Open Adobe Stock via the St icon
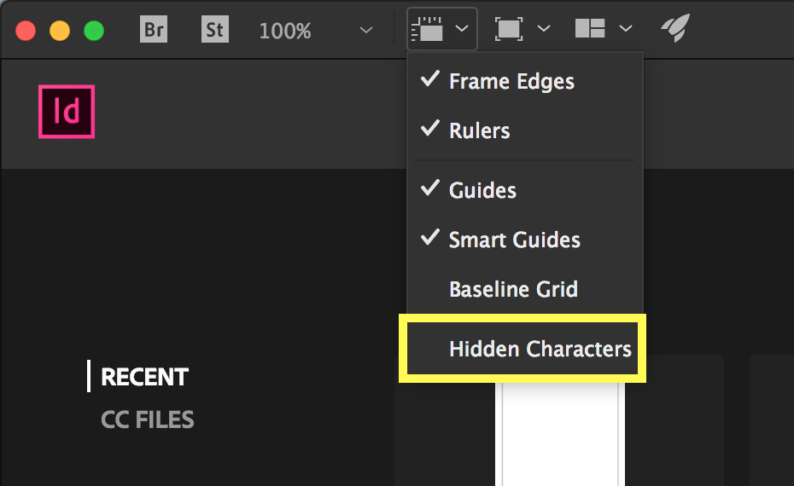 pos(215,30)
